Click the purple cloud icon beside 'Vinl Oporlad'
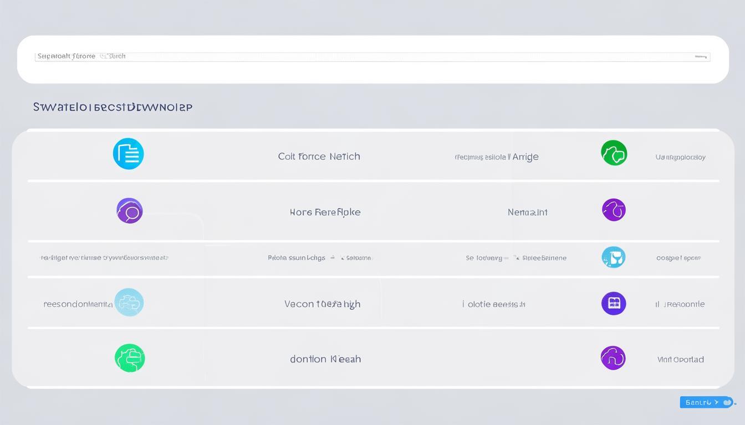The width and height of the screenshot is (745, 425). click(x=613, y=358)
